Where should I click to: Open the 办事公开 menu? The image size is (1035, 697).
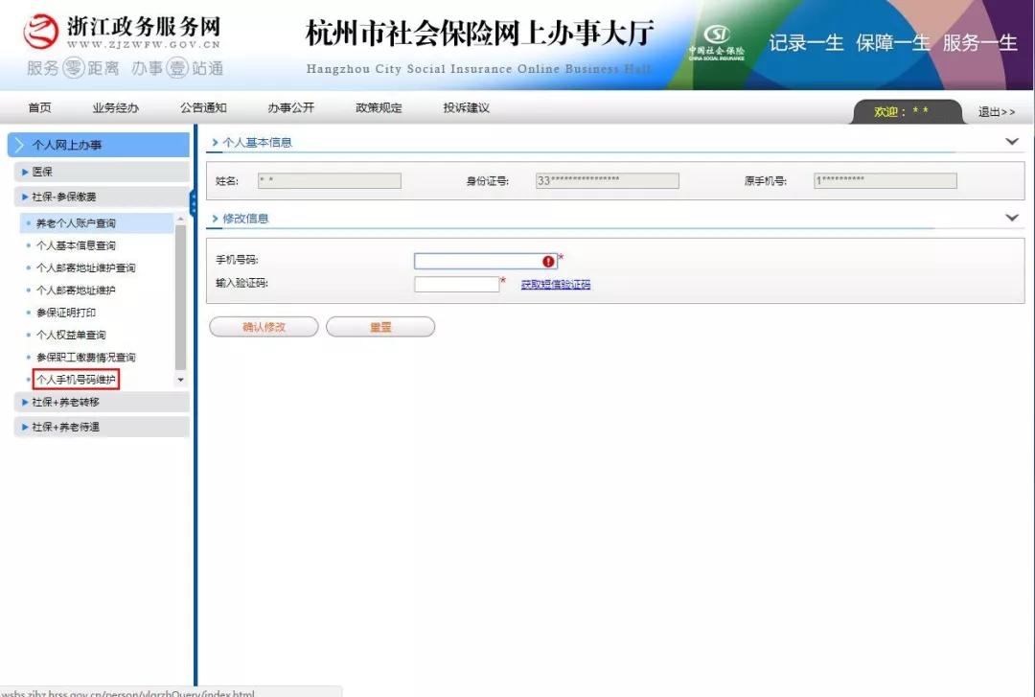click(291, 107)
